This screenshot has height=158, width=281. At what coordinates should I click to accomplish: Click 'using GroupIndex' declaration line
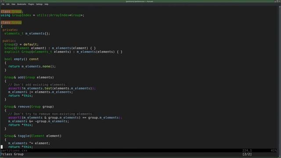click(43, 15)
